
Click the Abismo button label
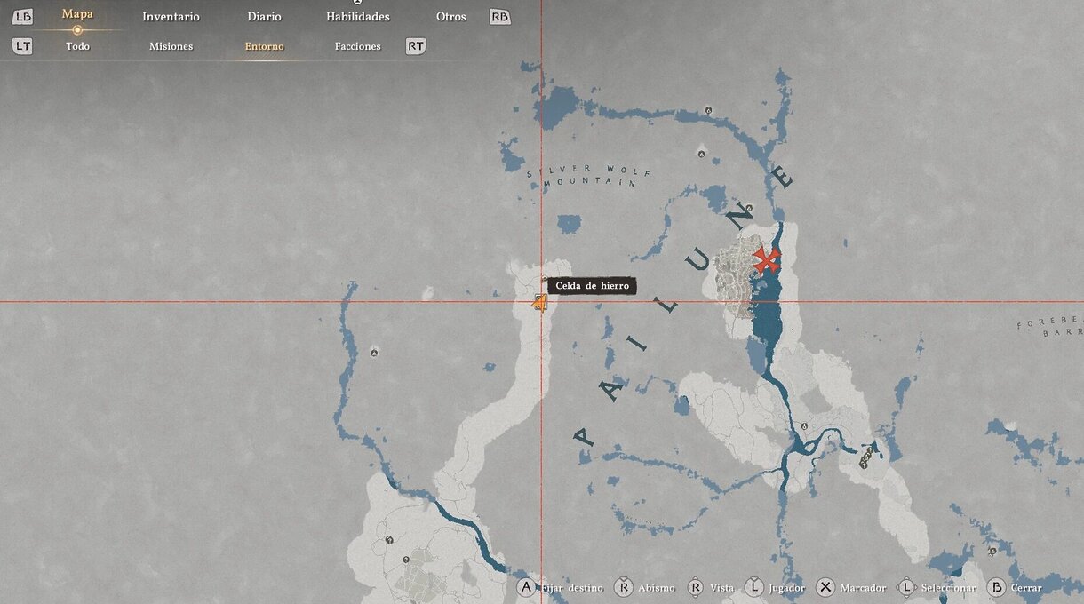(x=657, y=588)
